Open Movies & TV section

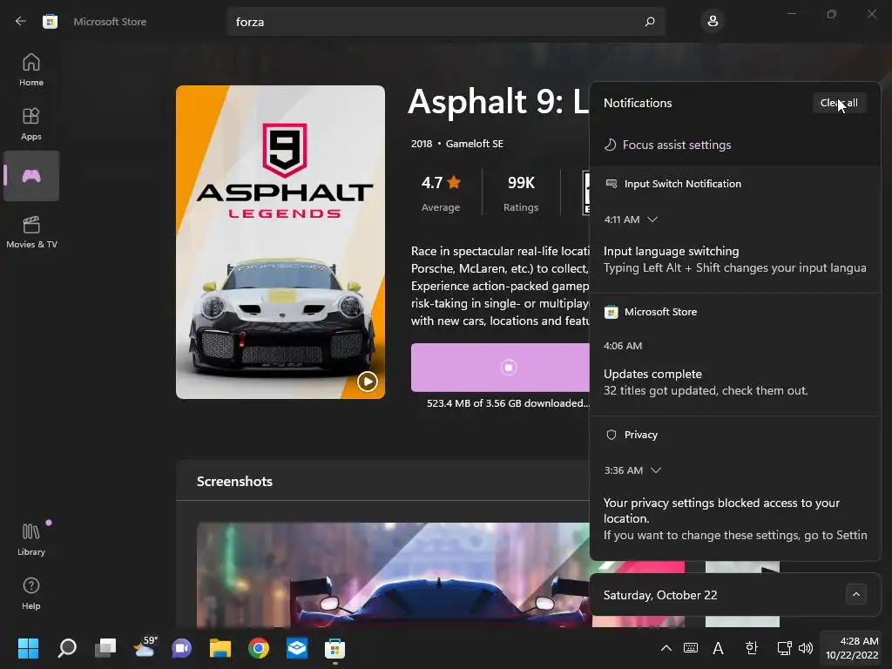31,232
